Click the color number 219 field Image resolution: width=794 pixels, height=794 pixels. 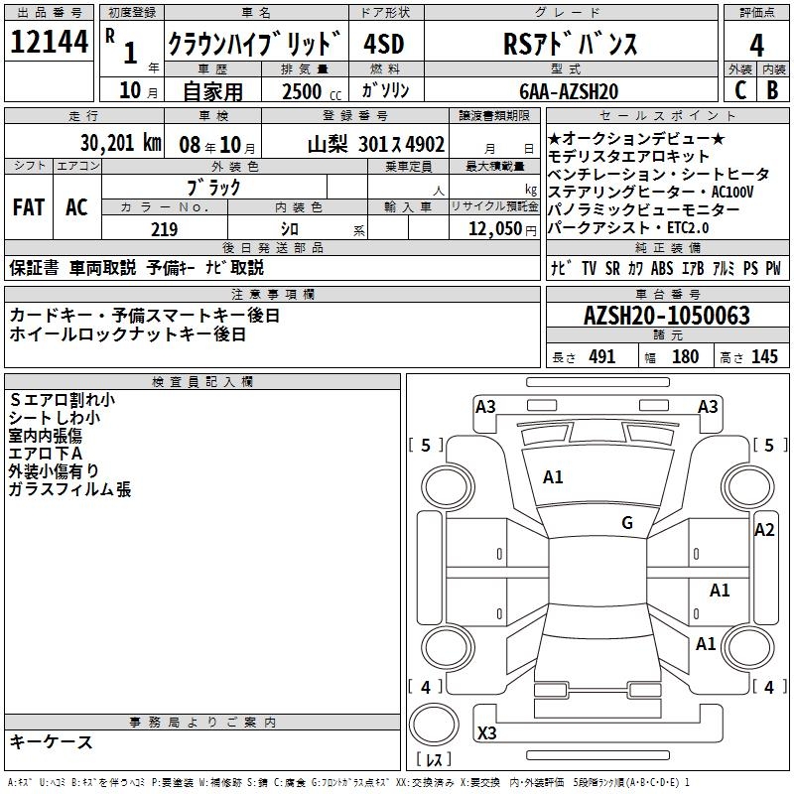pos(164,229)
